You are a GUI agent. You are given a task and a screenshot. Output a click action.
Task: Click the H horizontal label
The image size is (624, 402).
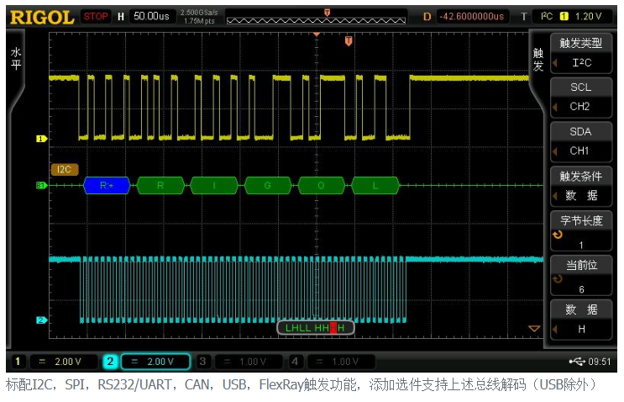point(121,16)
